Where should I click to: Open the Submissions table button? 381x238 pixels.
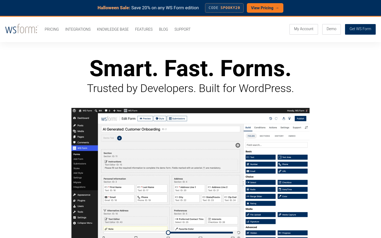pyautogui.click(x=177, y=118)
